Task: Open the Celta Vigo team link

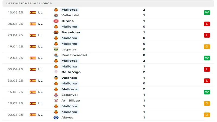Action: tap(71, 72)
